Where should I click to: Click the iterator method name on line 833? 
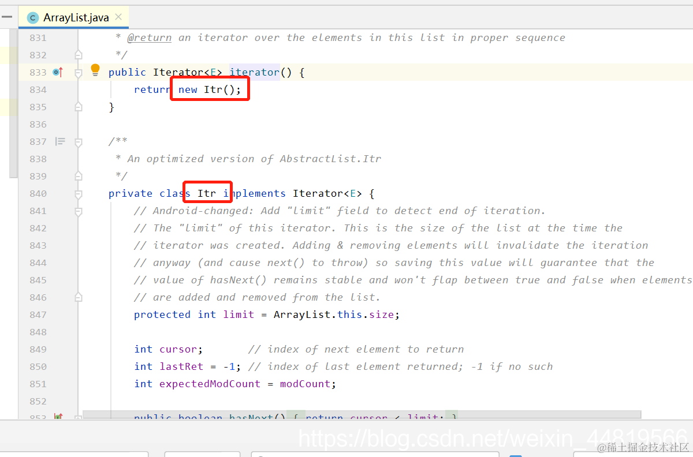point(255,72)
